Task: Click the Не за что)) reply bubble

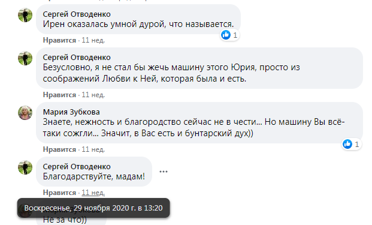Action: point(71,220)
